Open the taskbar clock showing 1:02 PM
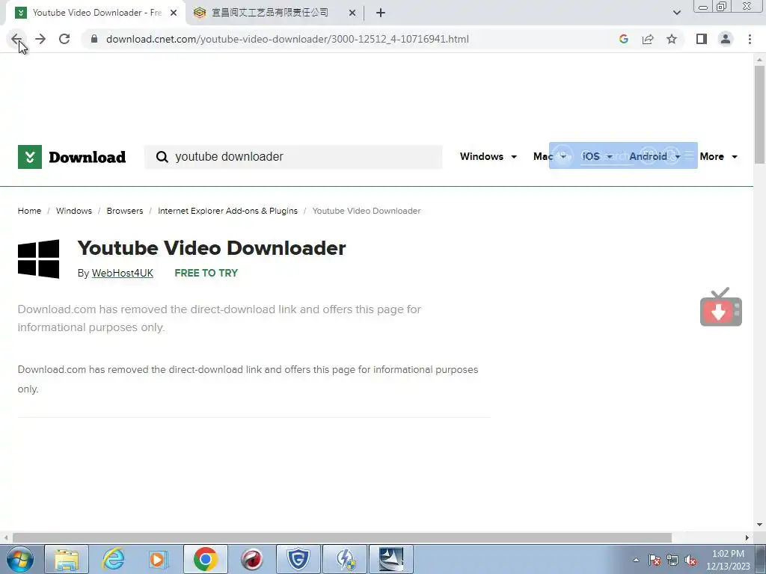Image resolution: width=766 pixels, height=574 pixels. (x=728, y=560)
